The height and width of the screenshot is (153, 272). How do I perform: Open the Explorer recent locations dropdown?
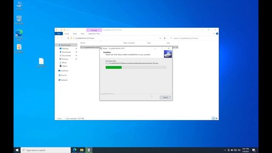coord(65,38)
